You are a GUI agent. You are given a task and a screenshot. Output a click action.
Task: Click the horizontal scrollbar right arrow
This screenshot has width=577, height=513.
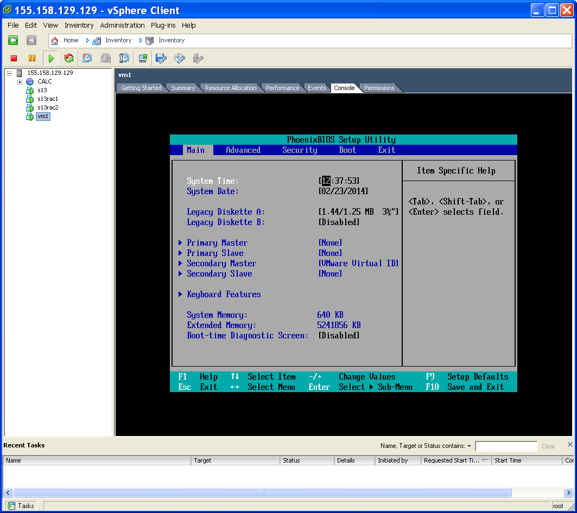tap(568, 493)
